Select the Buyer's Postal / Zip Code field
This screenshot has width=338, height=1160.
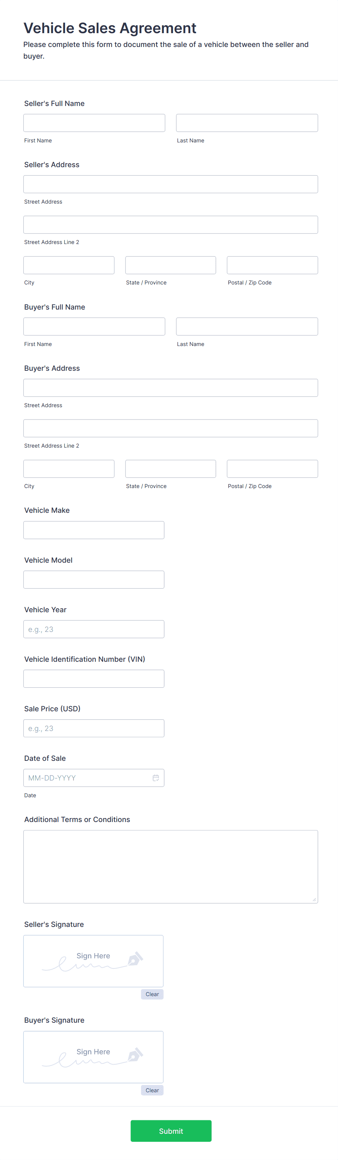(x=272, y=469)
